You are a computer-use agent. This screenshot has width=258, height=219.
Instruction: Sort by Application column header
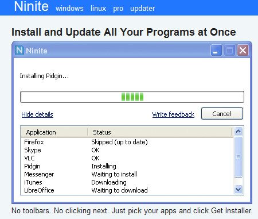(54, 132)
